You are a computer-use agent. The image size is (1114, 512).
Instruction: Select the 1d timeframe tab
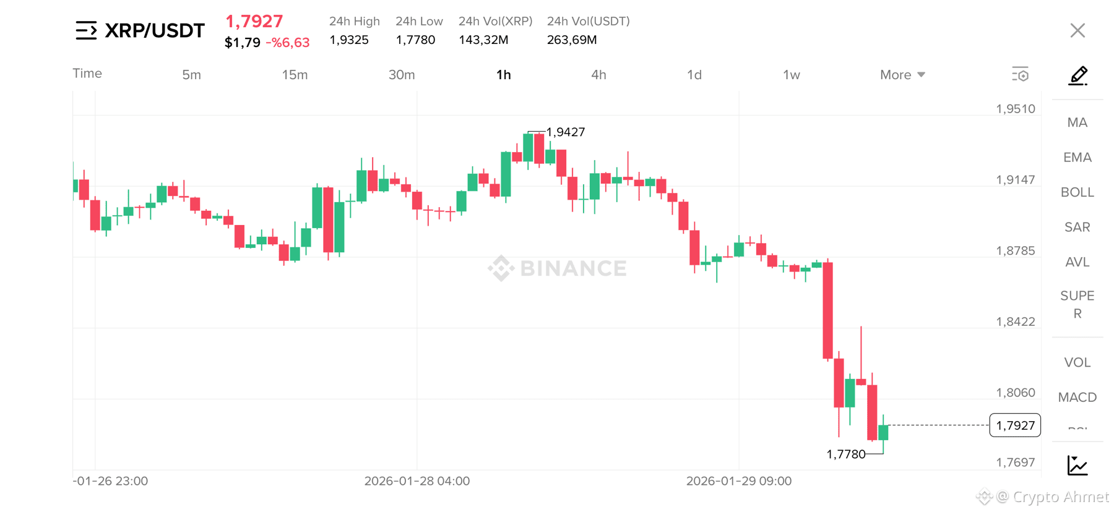[x=694, y=74]
